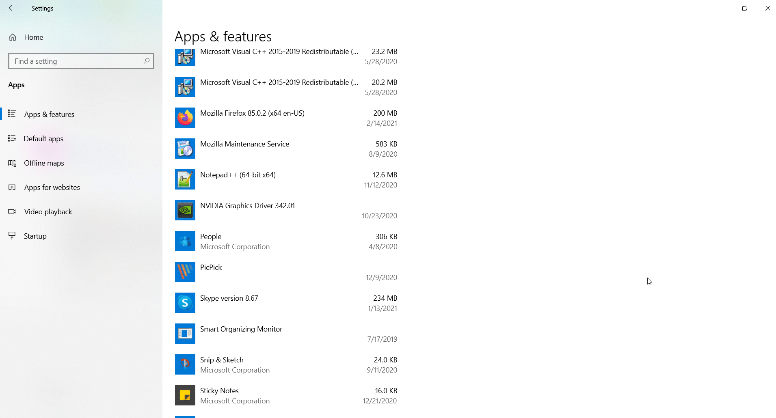Click the Find a setting search box
The height and width of the screenshot is (418, 776).
coord(81,61)
